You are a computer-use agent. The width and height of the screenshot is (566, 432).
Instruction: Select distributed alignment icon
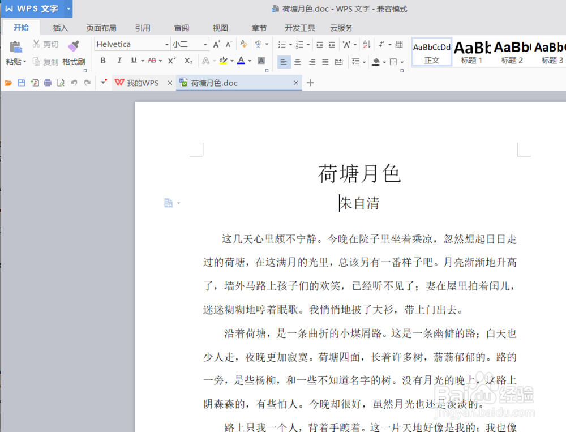tap(338, 62)
